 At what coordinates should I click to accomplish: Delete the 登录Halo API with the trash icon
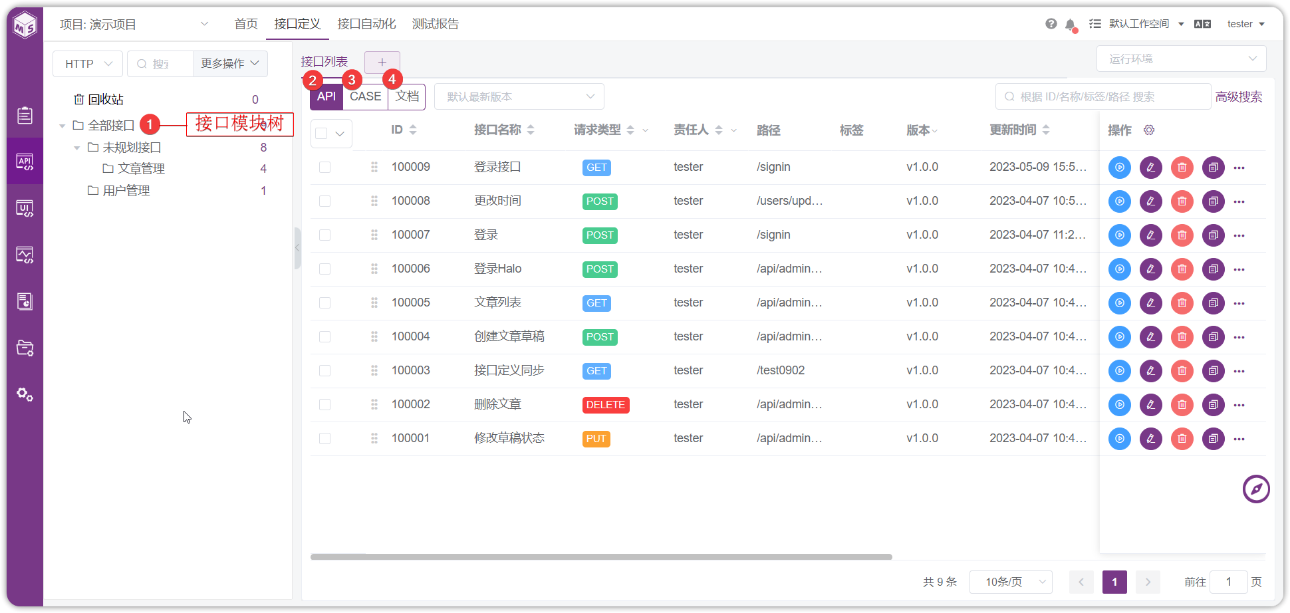[x=1182, y=269]
